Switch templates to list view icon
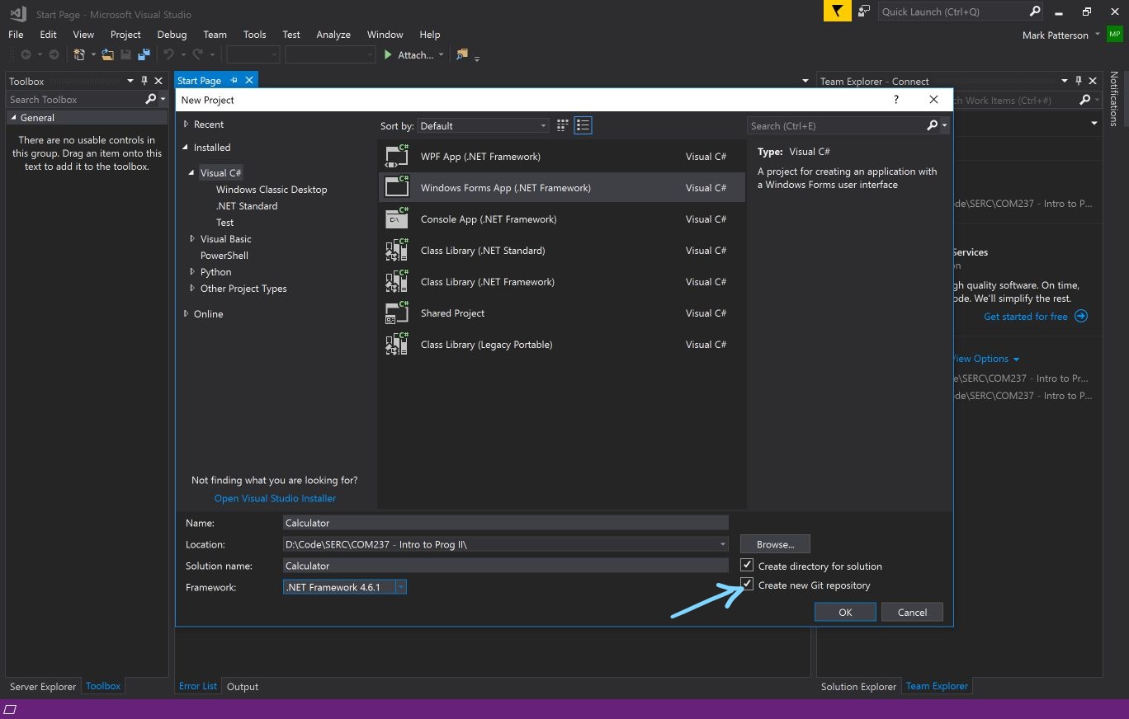The height and width of the screenshot is (719, 1129). coord(583,125)
